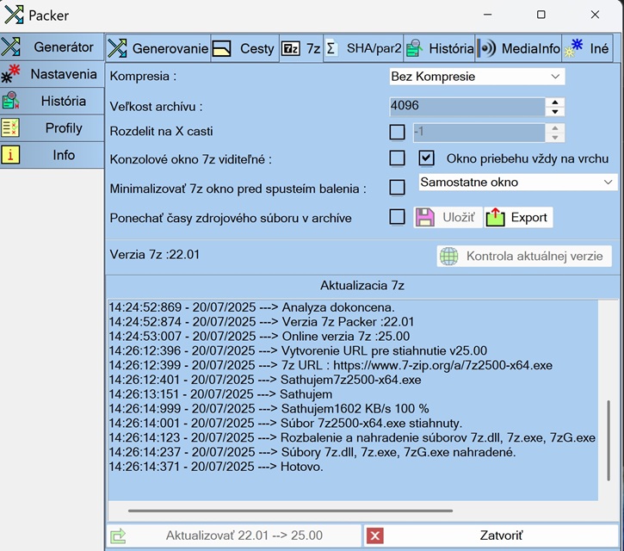624x551 pixels.
Task: Click the -1 parts count field
Action: pyautogui.click(x=479, y=133)
